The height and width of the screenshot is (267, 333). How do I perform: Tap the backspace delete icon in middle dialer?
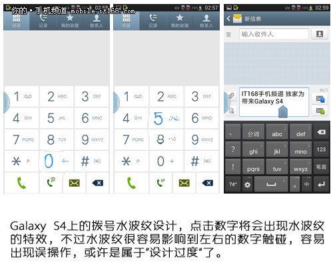point(208,183)
